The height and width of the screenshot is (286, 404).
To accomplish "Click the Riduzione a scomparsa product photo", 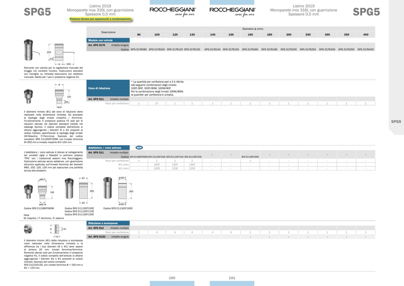I will (x=28, y=229).
